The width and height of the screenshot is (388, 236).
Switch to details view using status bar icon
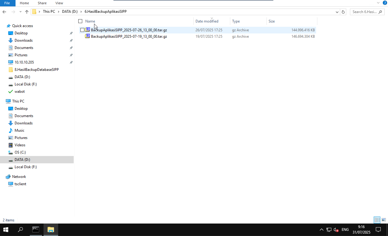[377, 220]
